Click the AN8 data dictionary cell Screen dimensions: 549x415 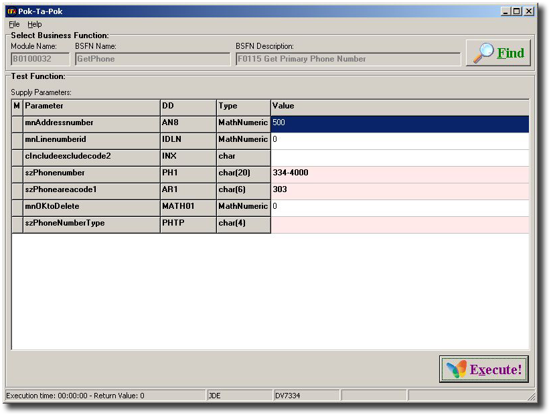pyautogui.click(x=188, y=124)
